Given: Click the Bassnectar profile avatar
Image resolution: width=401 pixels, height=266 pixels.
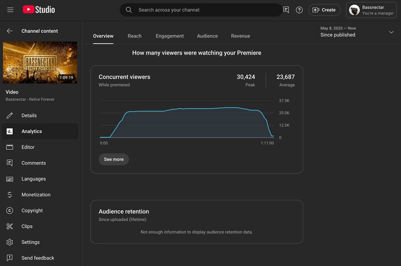Looking at the screenshot, I should pyautogui.click(x=354, y=10).
